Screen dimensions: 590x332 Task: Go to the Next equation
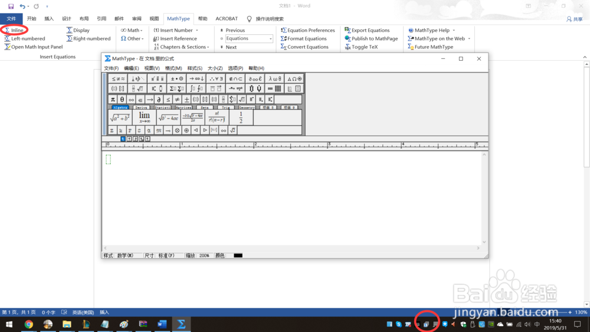228,47
